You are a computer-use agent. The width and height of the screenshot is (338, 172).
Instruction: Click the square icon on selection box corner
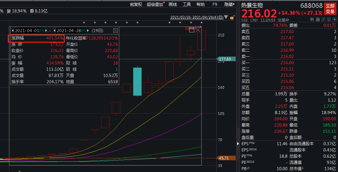(x=192, y=30)
